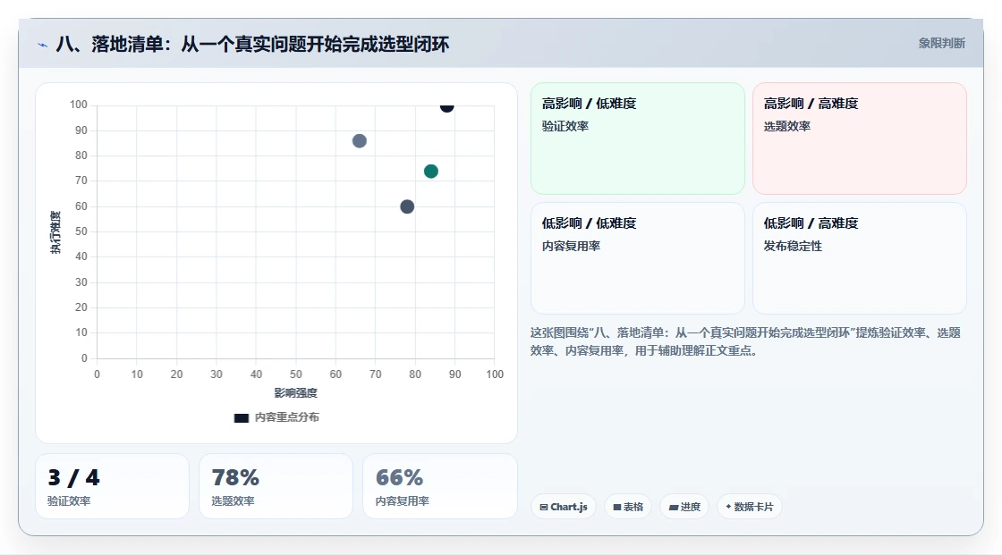Click the Chart.js tag chip
1002x555 pixels.
point(564,507)
